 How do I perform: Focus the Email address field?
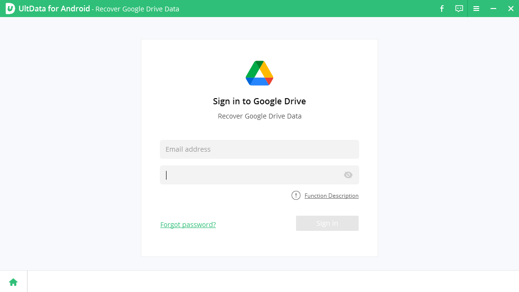(x=259, y=149)
